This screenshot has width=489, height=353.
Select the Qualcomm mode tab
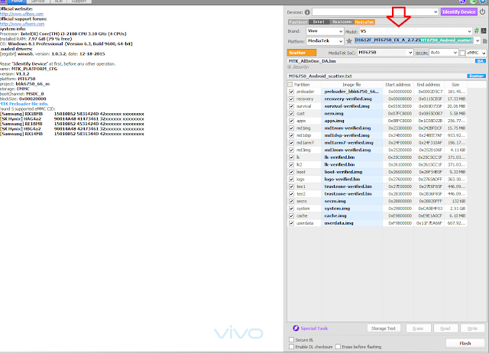tap(342, 22)
